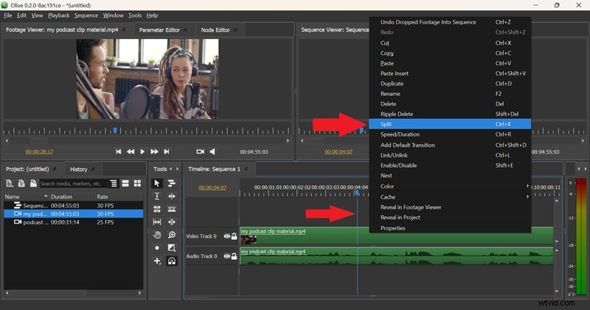The image size is (590, 310).
Task: Click the Search media input field
Action: tap(73, 184)
